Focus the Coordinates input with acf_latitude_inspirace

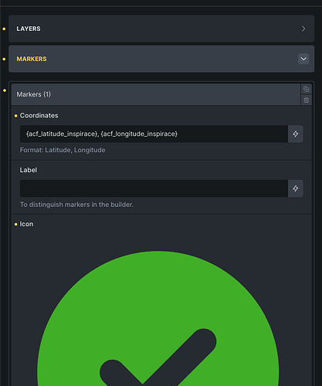(154, 134)
